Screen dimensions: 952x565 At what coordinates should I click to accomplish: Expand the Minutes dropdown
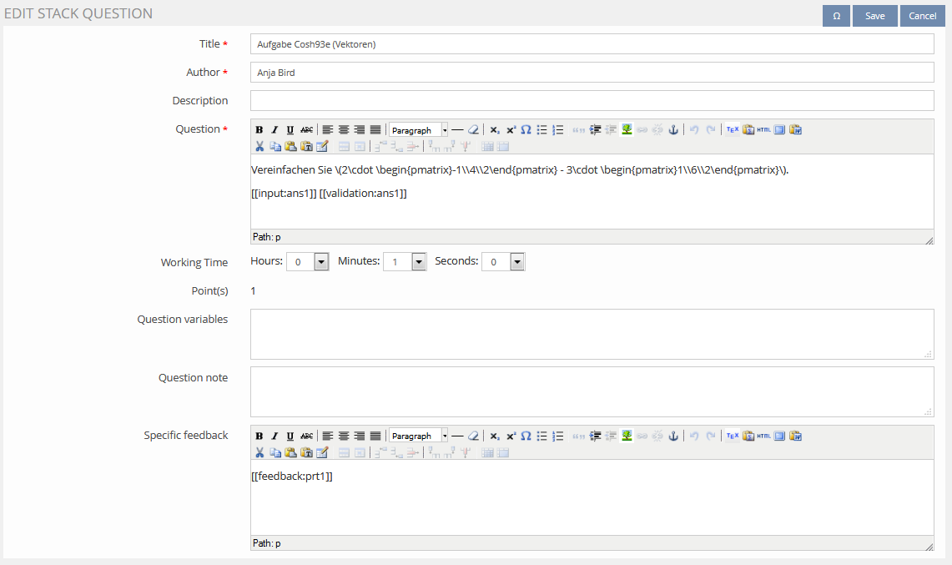coord(418,262)
